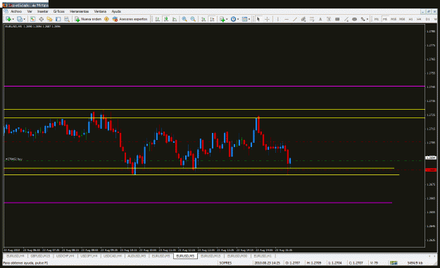Zoom out of the chart
440x268 pixels.
point(193,19)
